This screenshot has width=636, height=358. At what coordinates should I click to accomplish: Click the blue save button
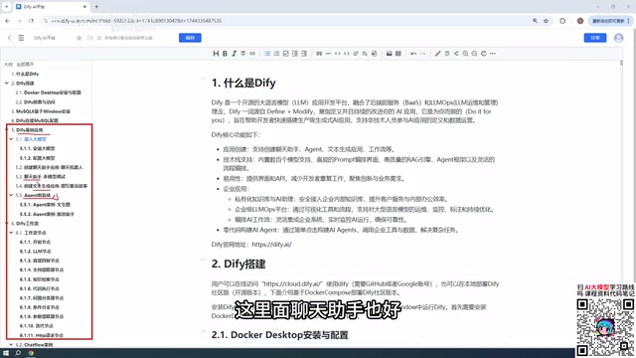tap(190, 38)
